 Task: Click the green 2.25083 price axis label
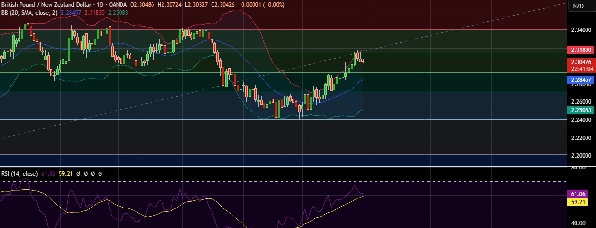click(x=581, y=110)
